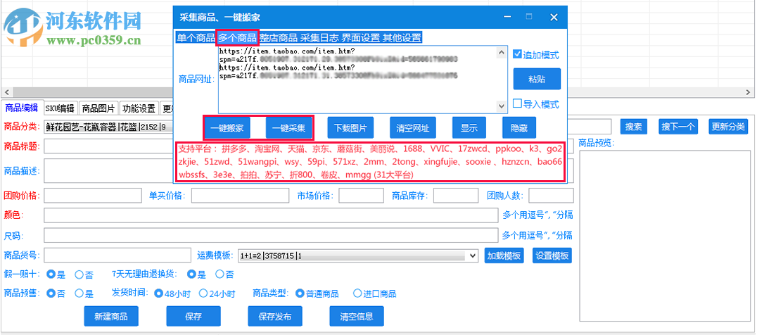Click the 搜索 button
The width and height of the screenshot is (757, 335).
click(x=633, y=127)
